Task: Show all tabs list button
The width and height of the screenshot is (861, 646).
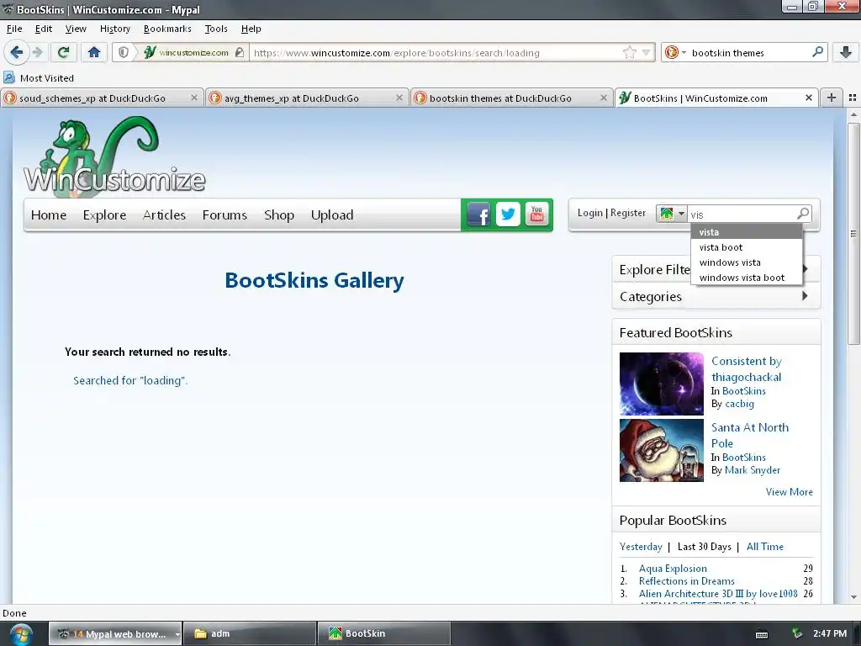Action: tap(853, 98)
